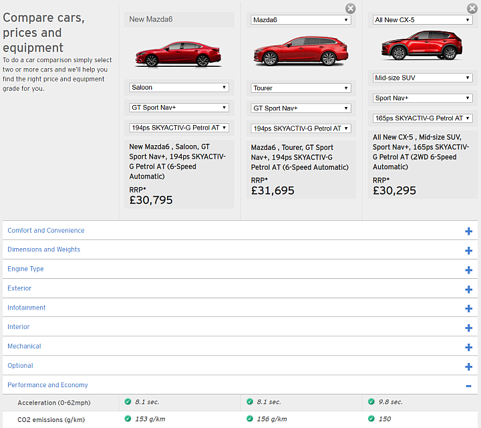Click the New Mazda6 model label
The height and width of the screenshot is (428, 481).
(151, 19)
